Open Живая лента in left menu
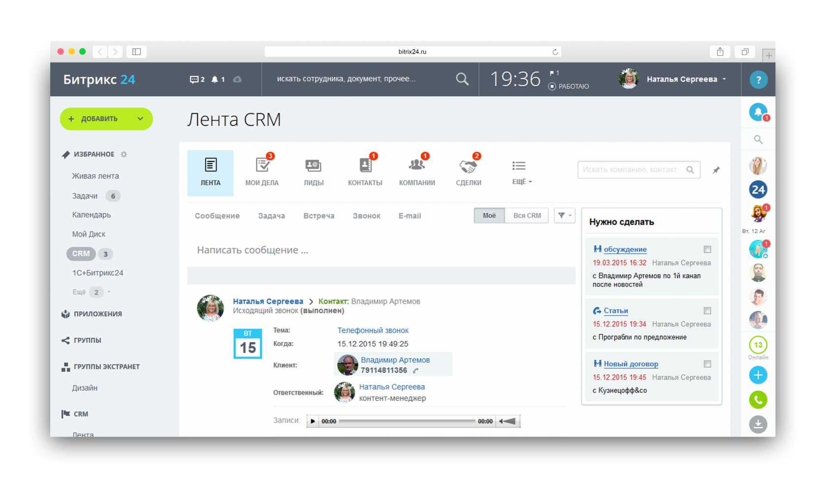The width and height of the screenshot is (827, 498). click(x=95, y=176)
